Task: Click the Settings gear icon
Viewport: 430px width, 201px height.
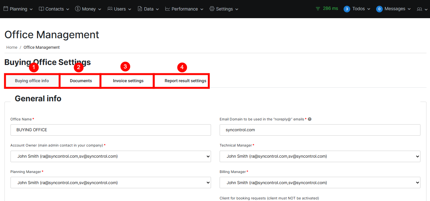Action: (x=212, y=9)
